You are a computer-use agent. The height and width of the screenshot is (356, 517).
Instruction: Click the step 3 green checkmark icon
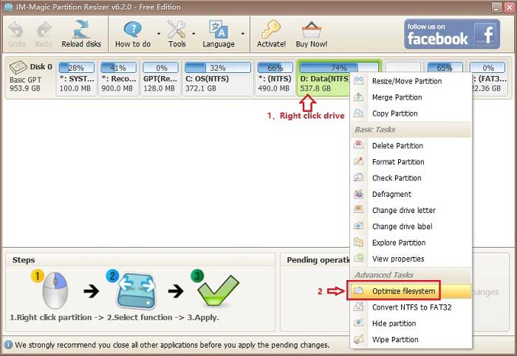pos(218,290)
